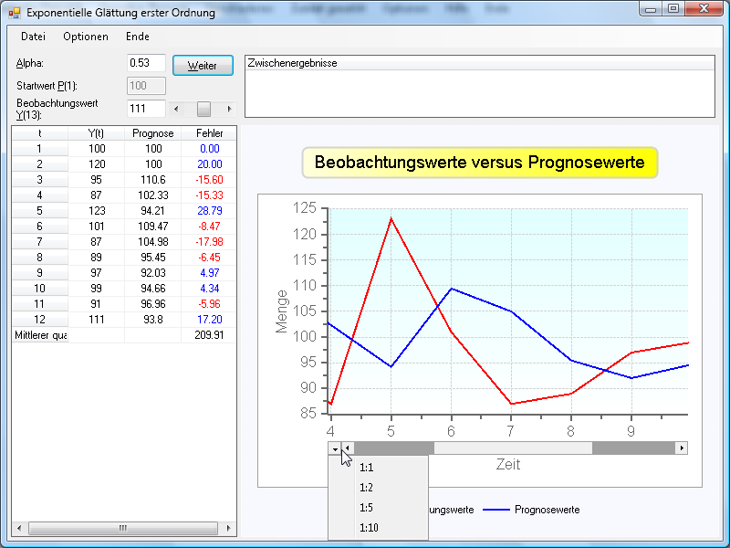Open the chart zoom ratio dropdown arrow
The height and width of the screenshot is (548, 730).
(x=336, y=448)
